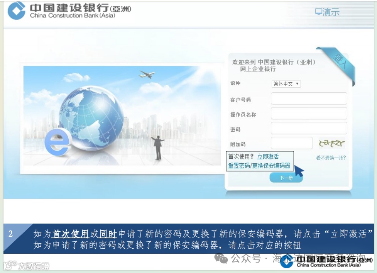Click 重置密码/更换保安编码器 link
377x273 pixels.
coord(259,166)
